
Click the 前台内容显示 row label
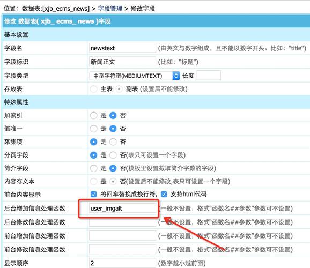(x=23, y=195)
